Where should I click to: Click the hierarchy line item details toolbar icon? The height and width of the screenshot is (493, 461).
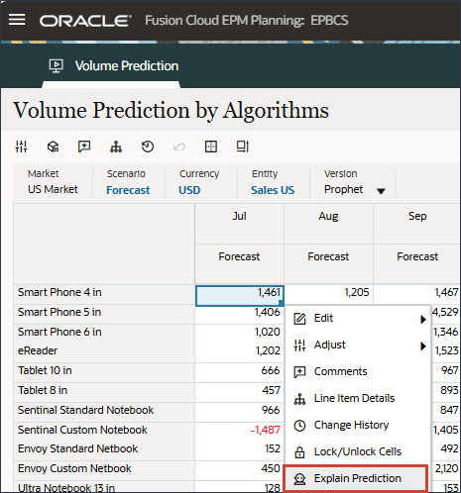point(116,147)
